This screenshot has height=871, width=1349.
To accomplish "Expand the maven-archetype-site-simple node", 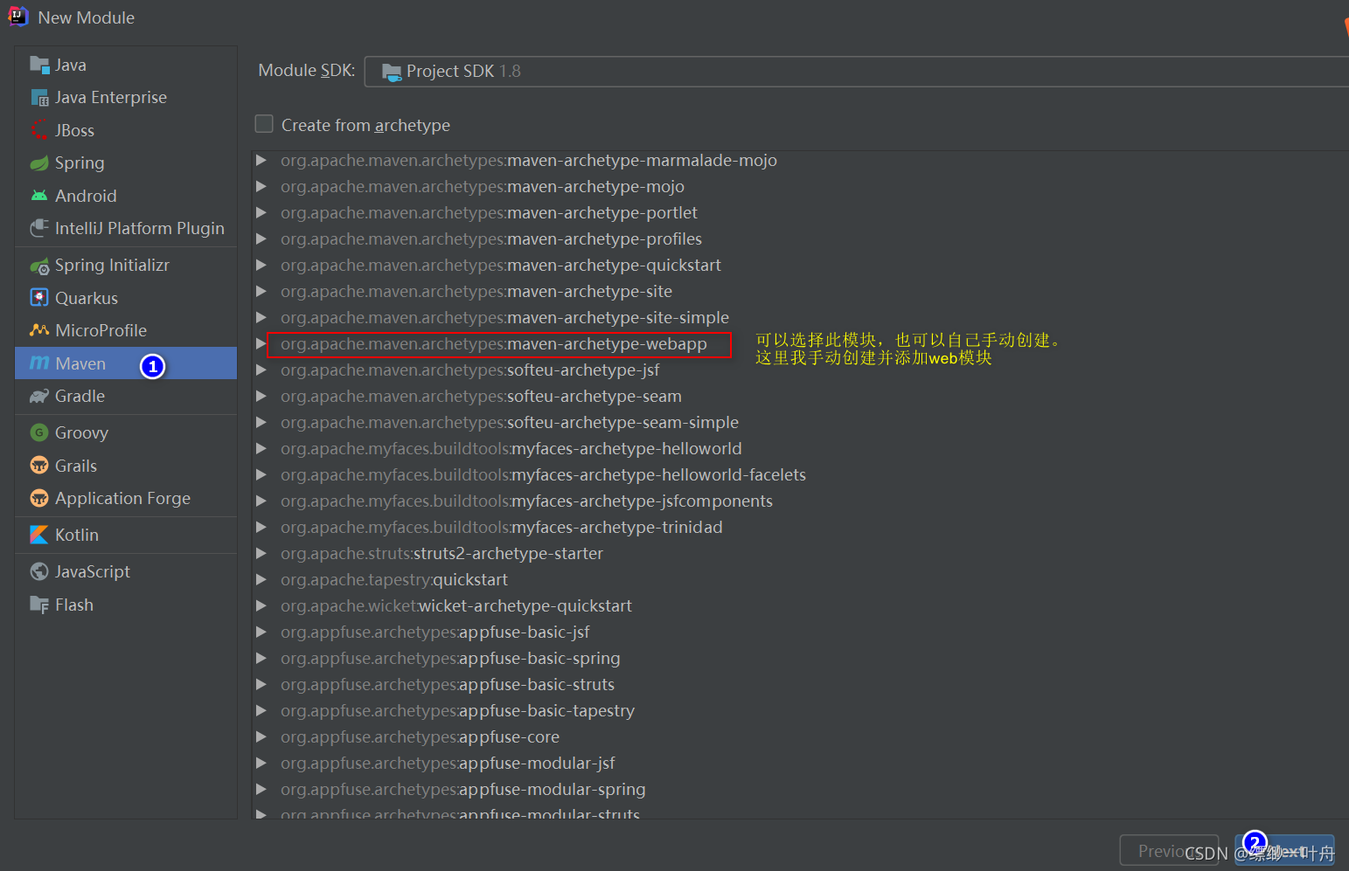I will (261, 317).
